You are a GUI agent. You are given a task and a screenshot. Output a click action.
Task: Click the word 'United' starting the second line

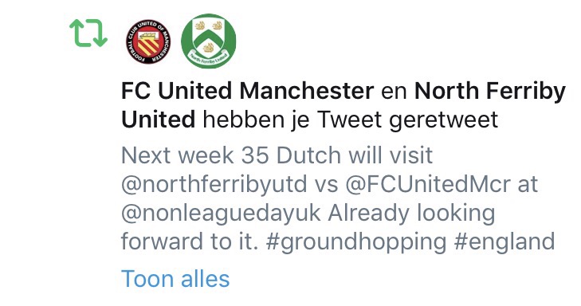click(159, 120)
